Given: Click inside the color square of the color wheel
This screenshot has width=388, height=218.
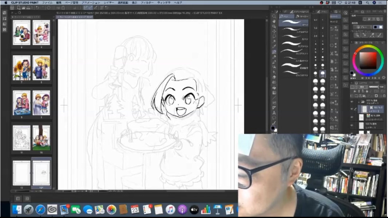Looking at the screenshot, I should tap(368, 60).
